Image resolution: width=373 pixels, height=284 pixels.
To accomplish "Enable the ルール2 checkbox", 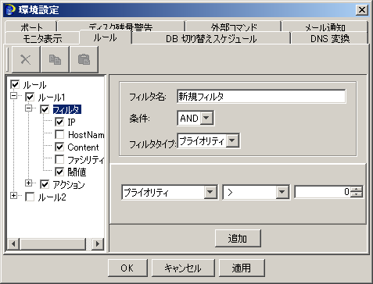I will pyautogui.click(x=30, y=197).
